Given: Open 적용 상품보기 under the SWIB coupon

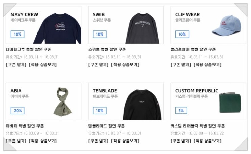Looking at the screenshot, I should [125, 65].
